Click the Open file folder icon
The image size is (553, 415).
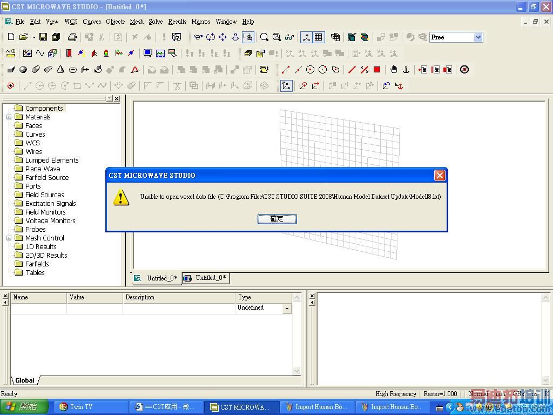tap(24, 37)
